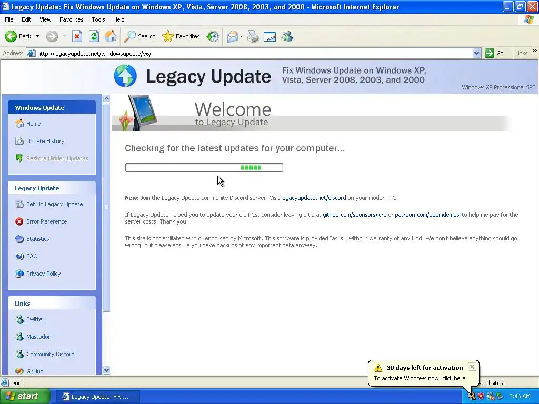Open the Tools menu
Viewport: 539px width, 404px height.
(x=98, y=19)
